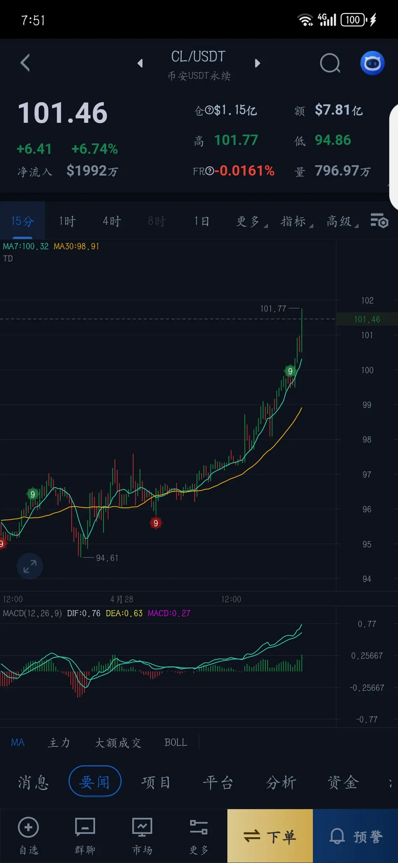Expand the 指标 indicators dropdown
The width and height of the screenshot is (398, 863).
point(297,221)
